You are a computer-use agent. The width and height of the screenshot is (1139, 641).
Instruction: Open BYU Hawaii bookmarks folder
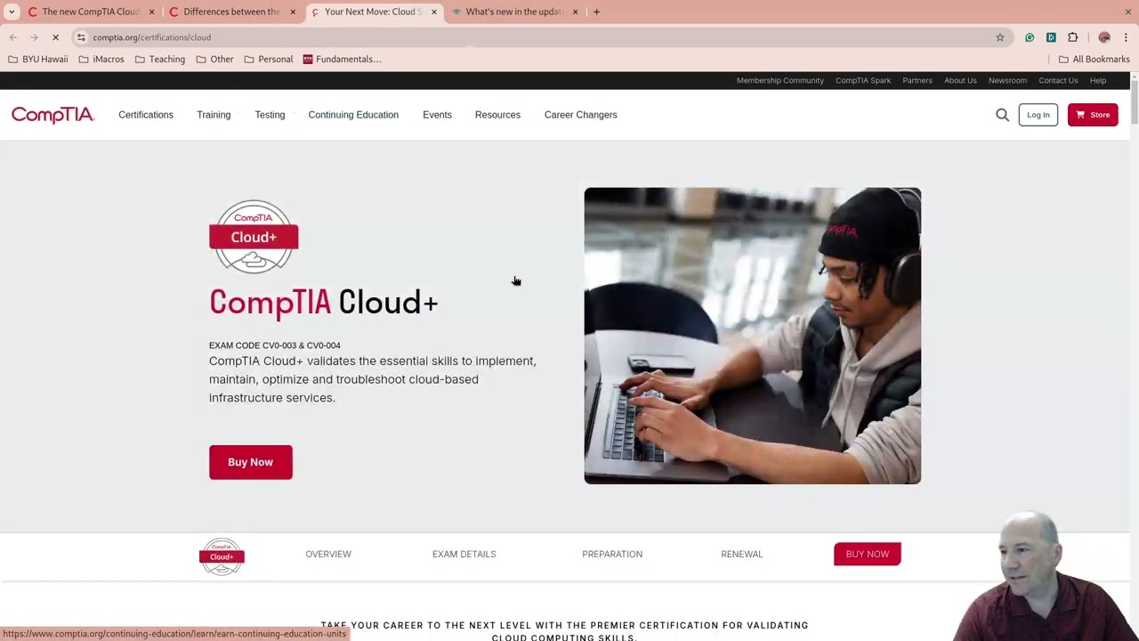[x=38, y=59]
